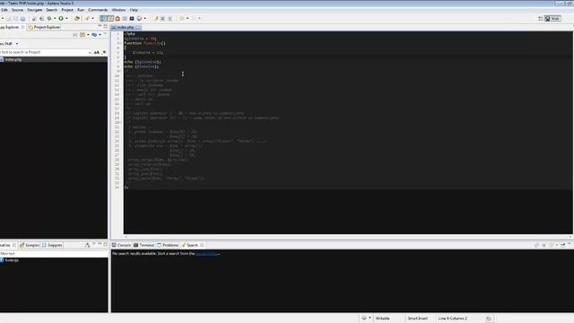The image size is (574, 323).
Task: Click the back navigation arrow icon
Action: coord(181,18)
